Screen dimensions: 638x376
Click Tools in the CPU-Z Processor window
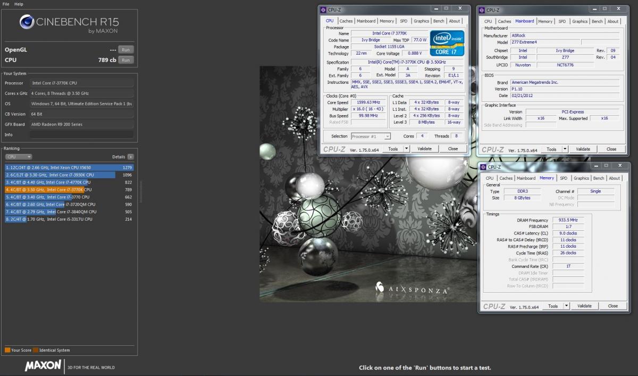click(x=393, y=149)
